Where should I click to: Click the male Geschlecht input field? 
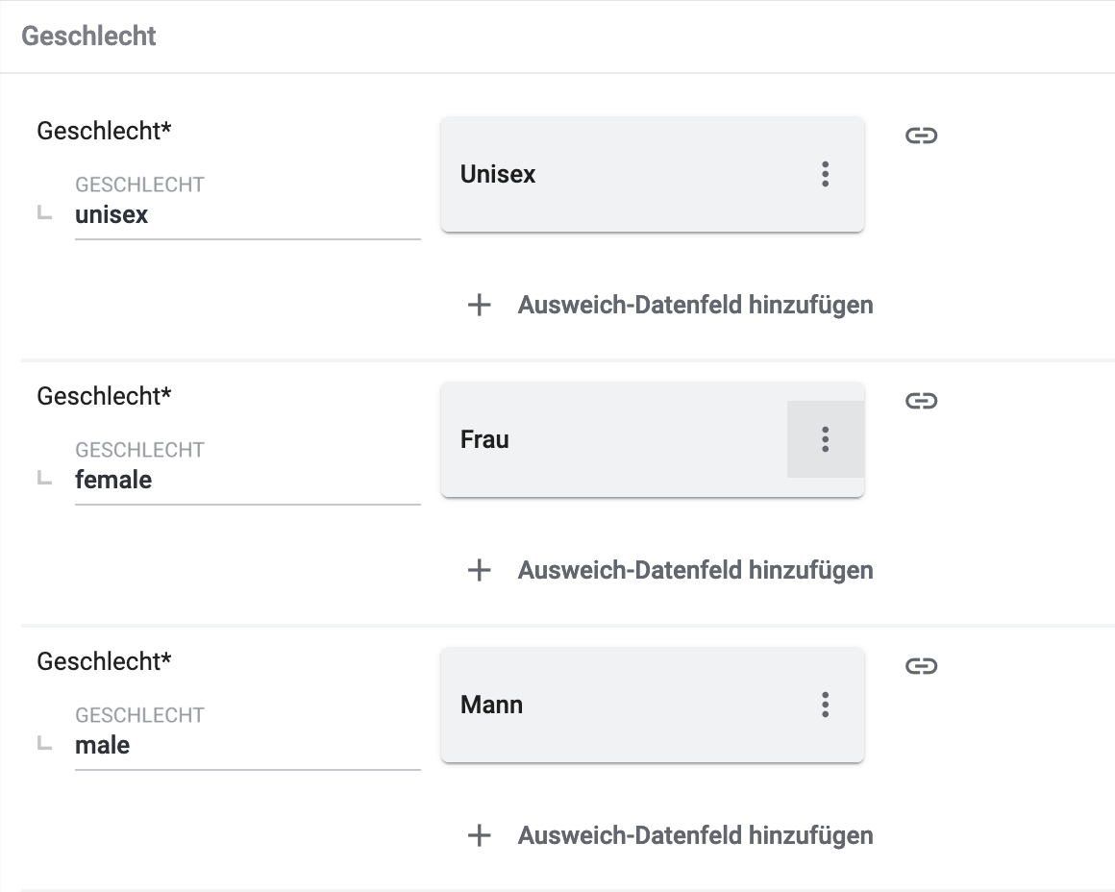247,746
